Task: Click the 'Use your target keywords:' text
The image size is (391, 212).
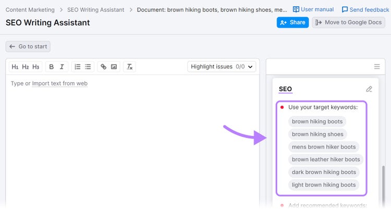Action: [323, 107]
